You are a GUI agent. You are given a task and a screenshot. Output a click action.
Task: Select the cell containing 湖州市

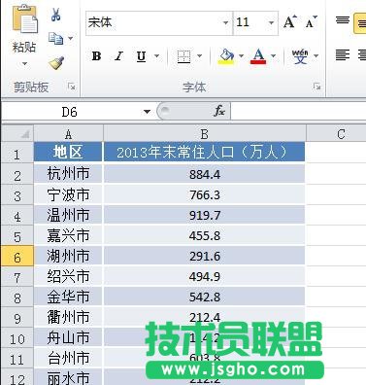(68, 256)
